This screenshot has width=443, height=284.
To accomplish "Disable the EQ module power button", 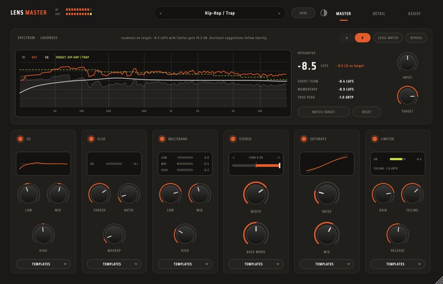I will [20, 139].
